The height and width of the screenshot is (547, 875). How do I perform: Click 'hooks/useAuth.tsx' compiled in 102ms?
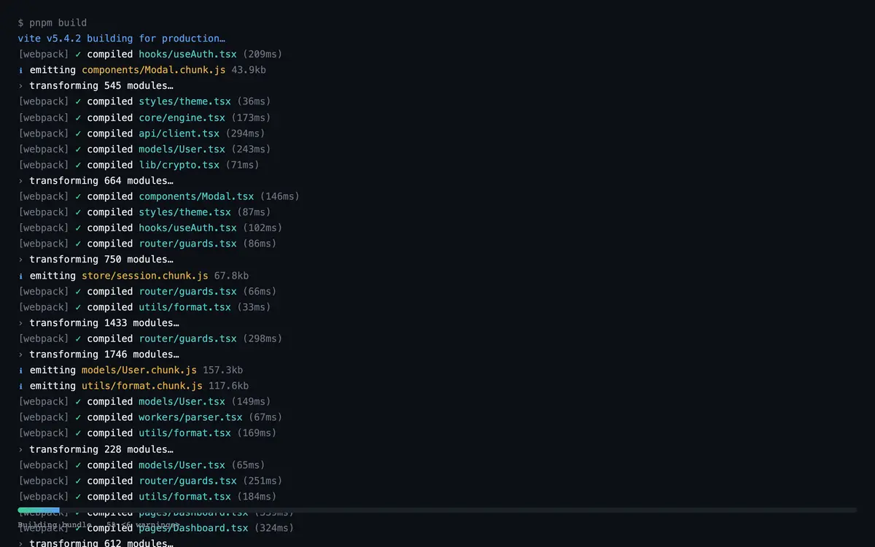[x=187, y=228]
